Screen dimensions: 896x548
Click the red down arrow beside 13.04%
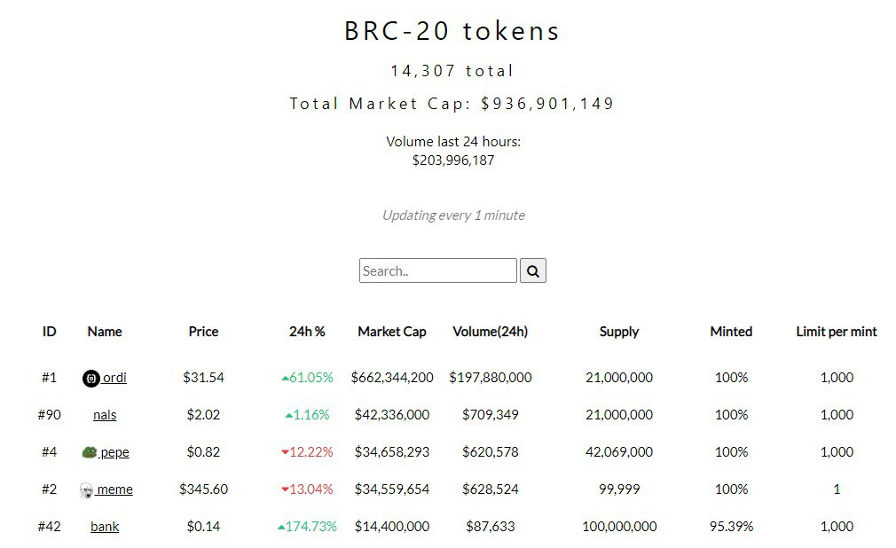(285, 489)
